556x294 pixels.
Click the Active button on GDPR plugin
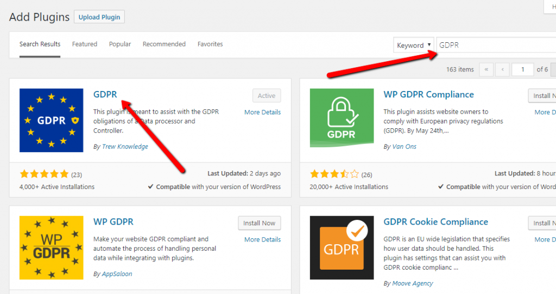[267, 95]
